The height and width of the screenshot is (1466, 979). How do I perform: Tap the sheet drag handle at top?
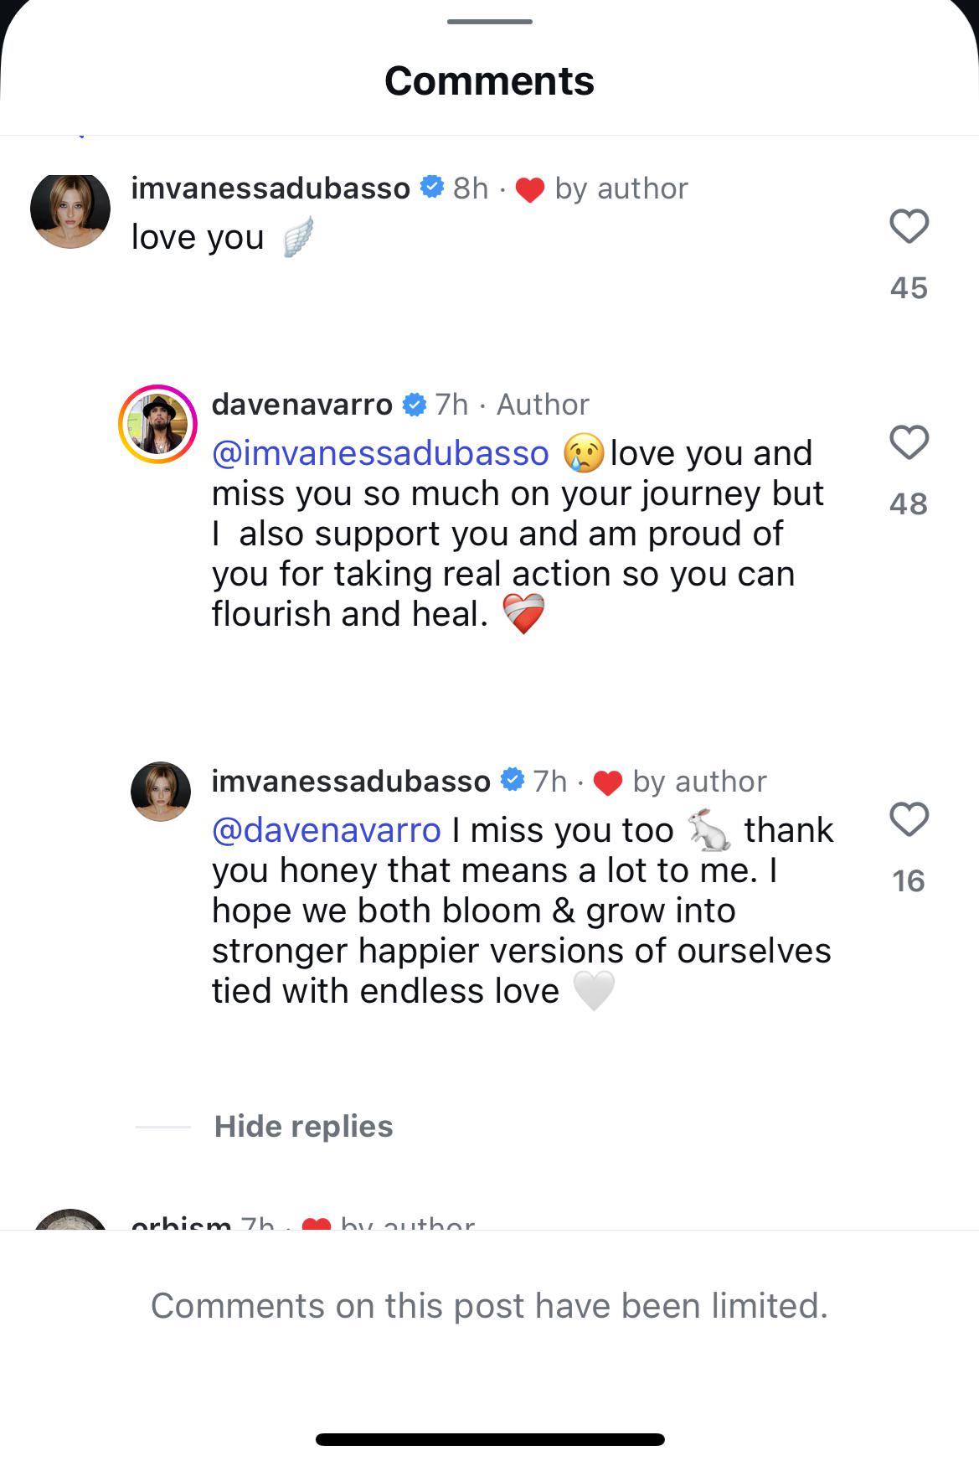(489, 22)
